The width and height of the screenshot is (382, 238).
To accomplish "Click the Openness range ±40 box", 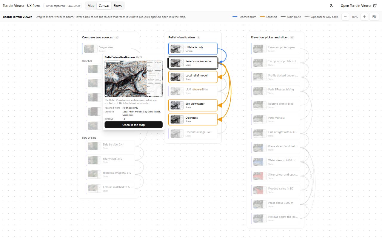I will tap(193, 134).
